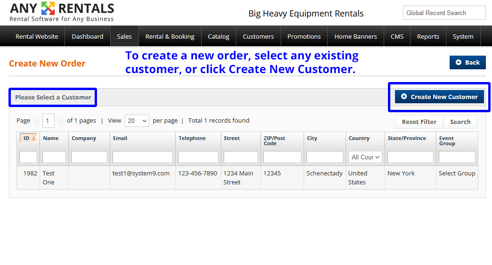492x265 pixels.
Task: Sort by the ID column header
Action: (28, 138)
